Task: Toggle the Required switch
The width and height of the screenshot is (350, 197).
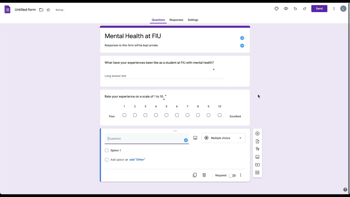Action: tap(232, 175)
